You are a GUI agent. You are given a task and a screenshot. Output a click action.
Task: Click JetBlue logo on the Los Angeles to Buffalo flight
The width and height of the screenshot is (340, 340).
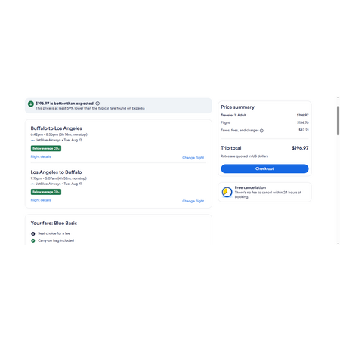(32, 184)
